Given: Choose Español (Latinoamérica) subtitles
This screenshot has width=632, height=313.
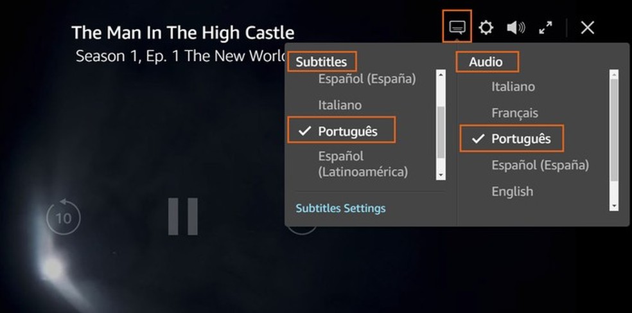Looking at the screenshot, I should pos(363,164).
